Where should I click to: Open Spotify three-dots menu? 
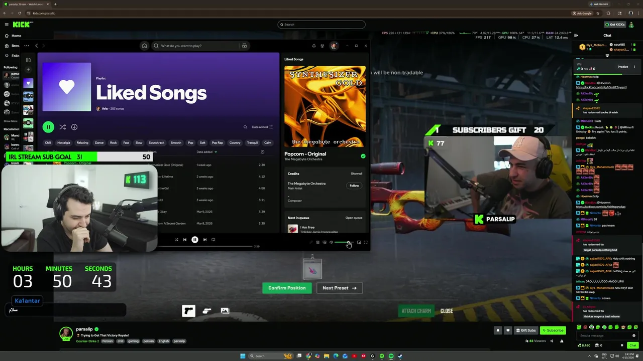coord(27,46)
